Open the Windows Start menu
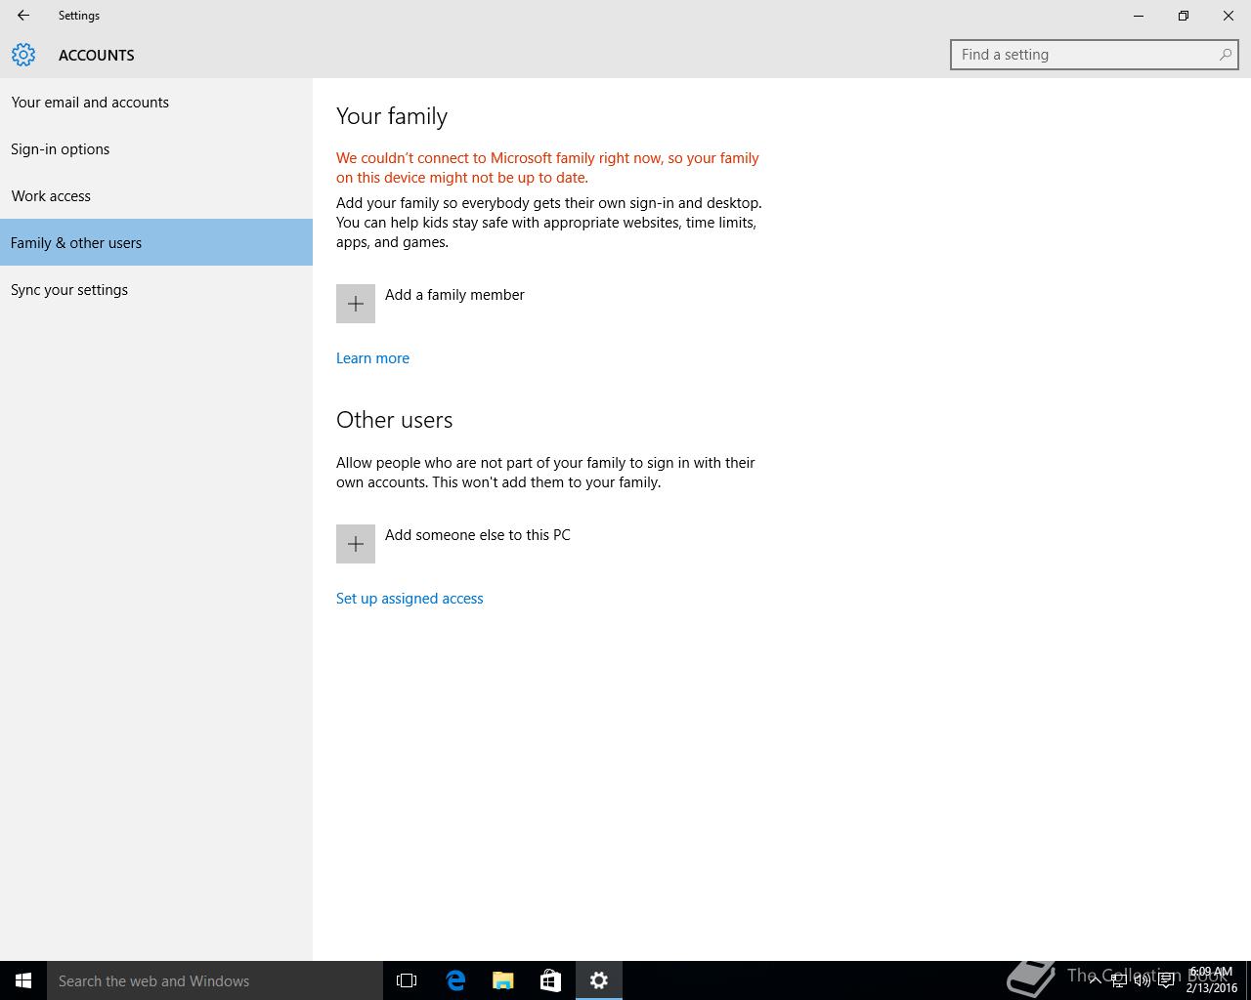Screen dimensions: 1251x1000 (x=23, y=980)
